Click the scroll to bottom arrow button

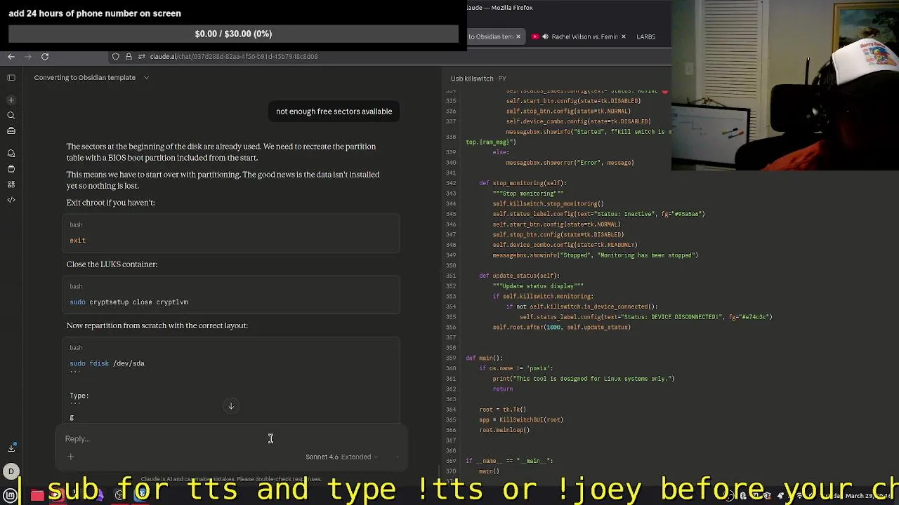click(x=231, y=406)
